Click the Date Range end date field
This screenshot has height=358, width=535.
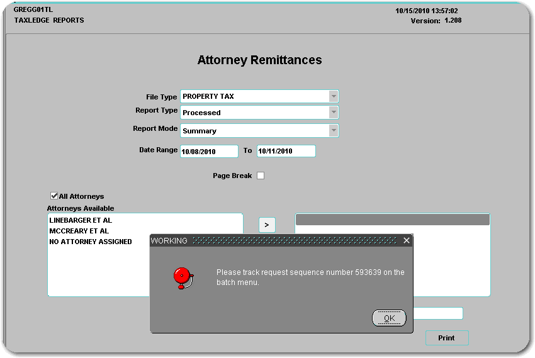tap(286, 151)
